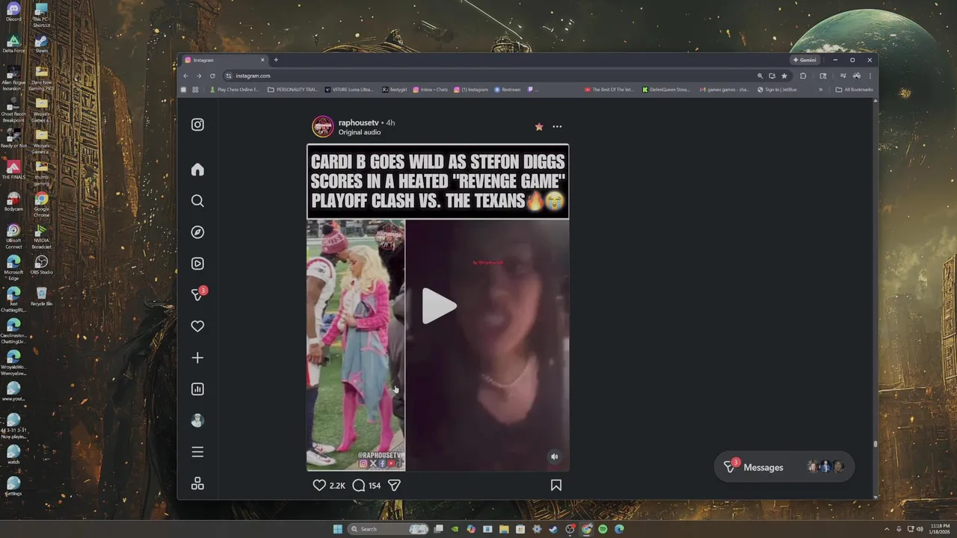The height and width of the screenshot is (538, 957).
Task: Open the Windows Start menu
Action: [x=337, y=529]
